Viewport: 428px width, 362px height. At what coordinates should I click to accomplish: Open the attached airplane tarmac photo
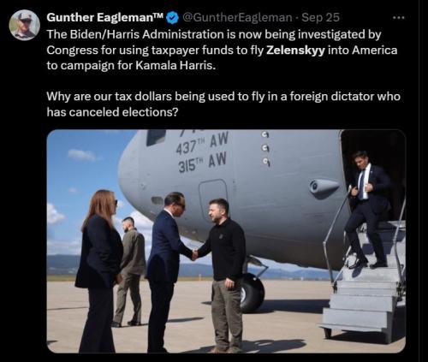coord(226,241)
